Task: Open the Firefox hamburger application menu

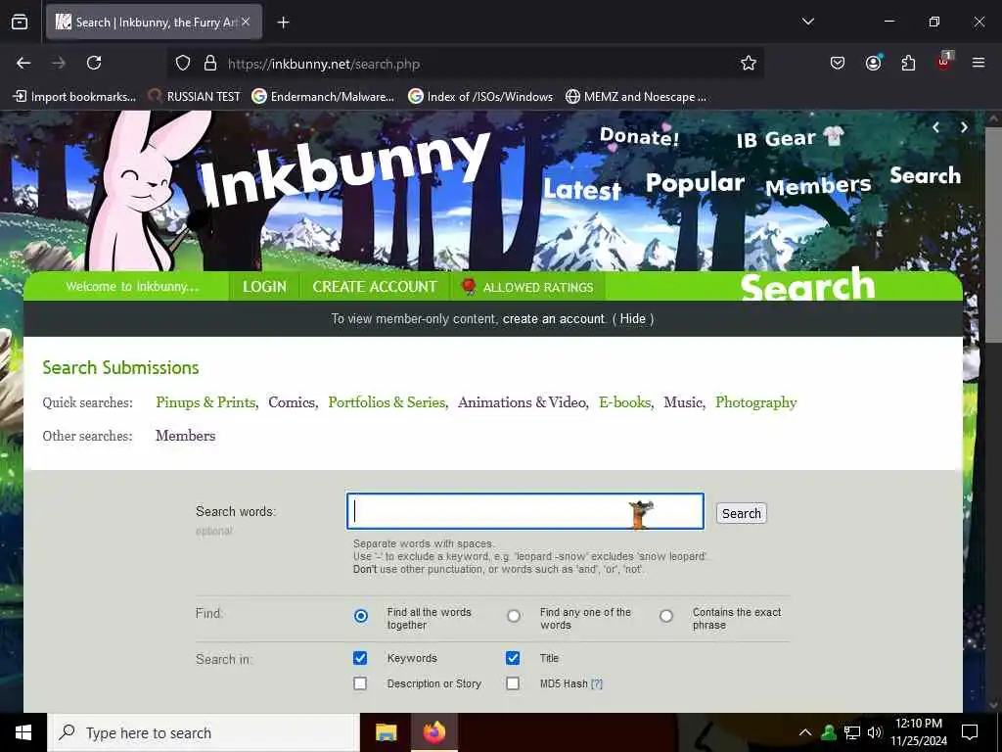Action: (979, 63)
